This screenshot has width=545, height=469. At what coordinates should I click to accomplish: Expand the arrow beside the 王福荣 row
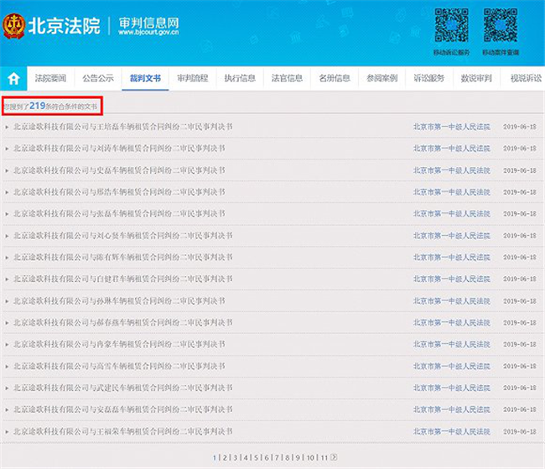[7, 432]
